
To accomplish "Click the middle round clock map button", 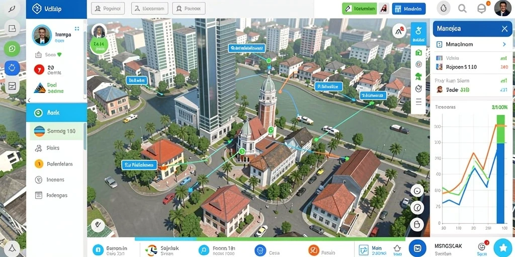I will [x=417, y=207].
